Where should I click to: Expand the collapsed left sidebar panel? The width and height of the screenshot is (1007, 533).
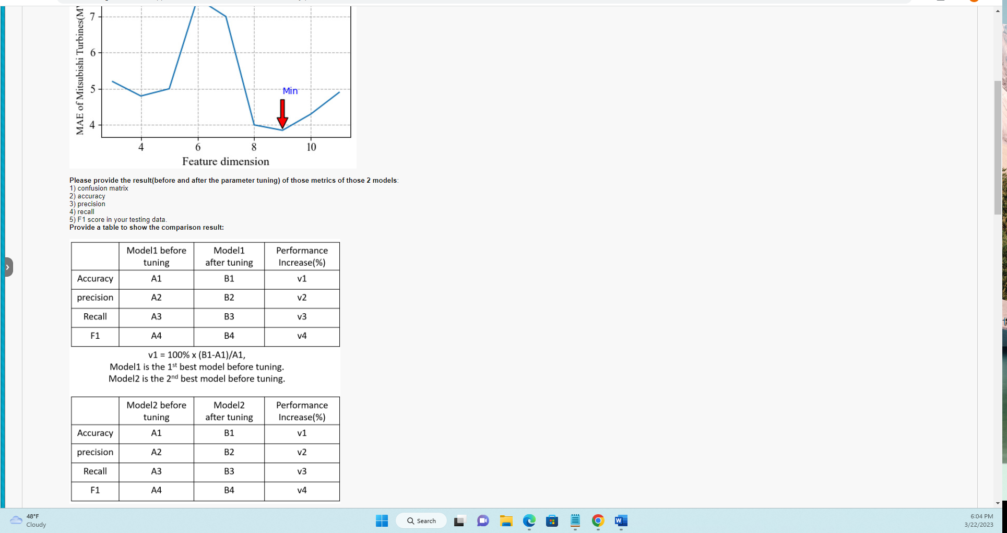pos(7,267)
